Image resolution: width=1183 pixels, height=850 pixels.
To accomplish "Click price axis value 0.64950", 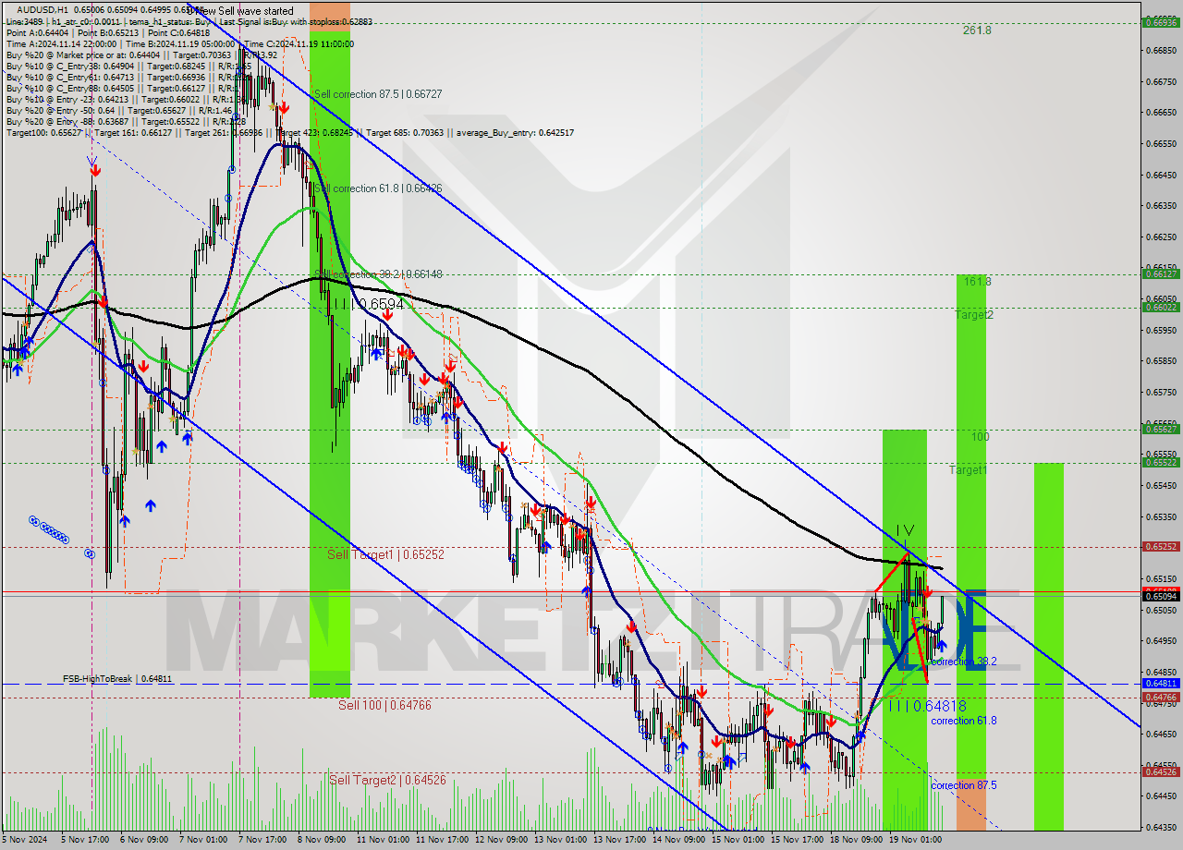I will pyautogui.click(x=1160, y=640).
